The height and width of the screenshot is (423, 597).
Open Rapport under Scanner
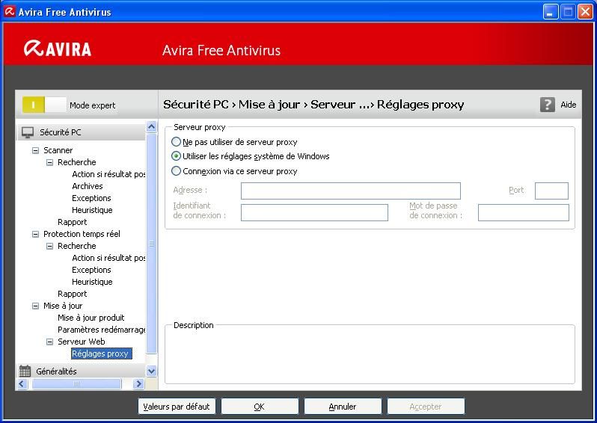73,222
